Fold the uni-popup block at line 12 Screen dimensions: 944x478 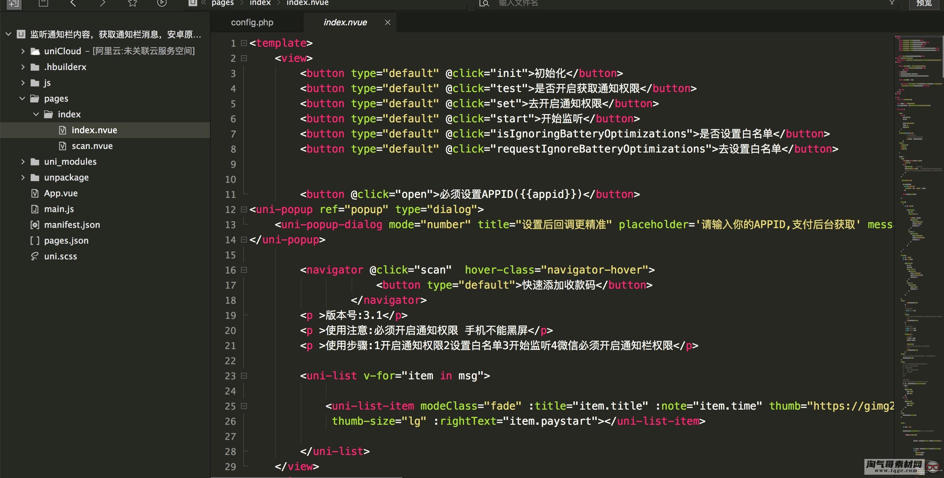pos(244,209)
